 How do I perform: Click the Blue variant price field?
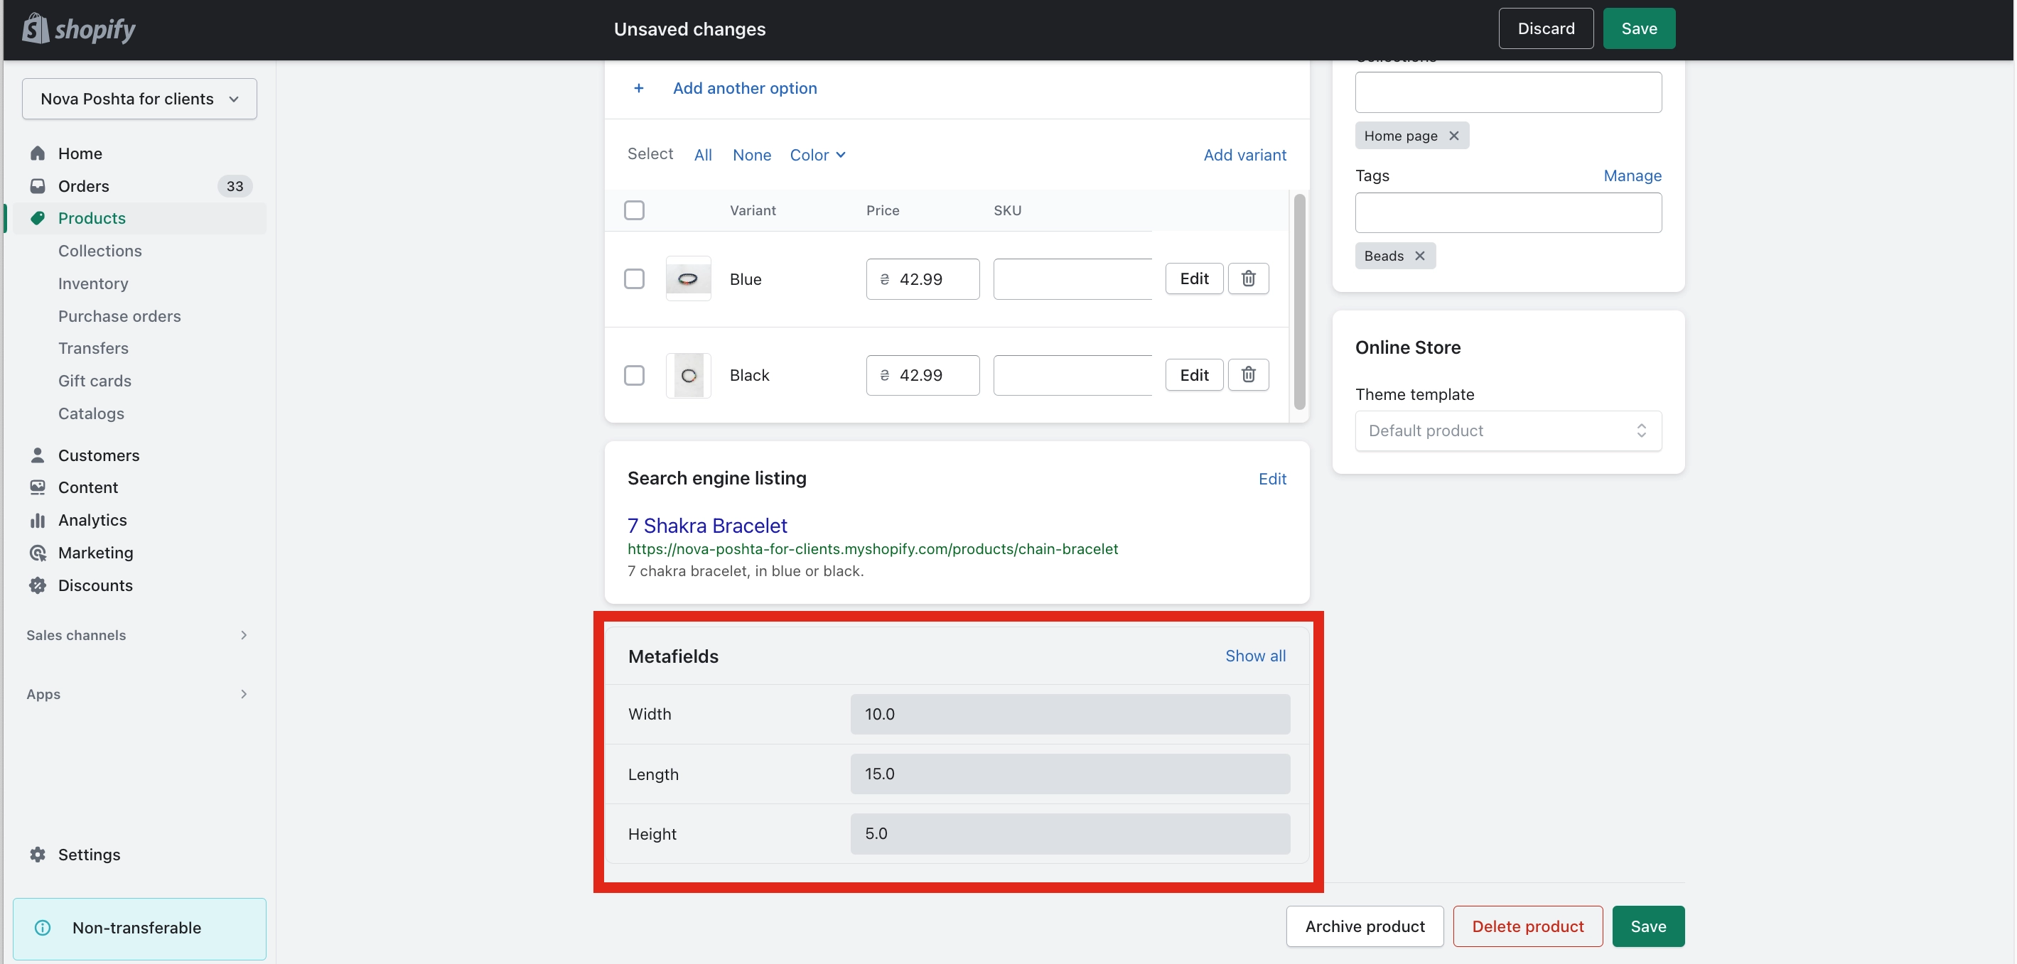923,278
